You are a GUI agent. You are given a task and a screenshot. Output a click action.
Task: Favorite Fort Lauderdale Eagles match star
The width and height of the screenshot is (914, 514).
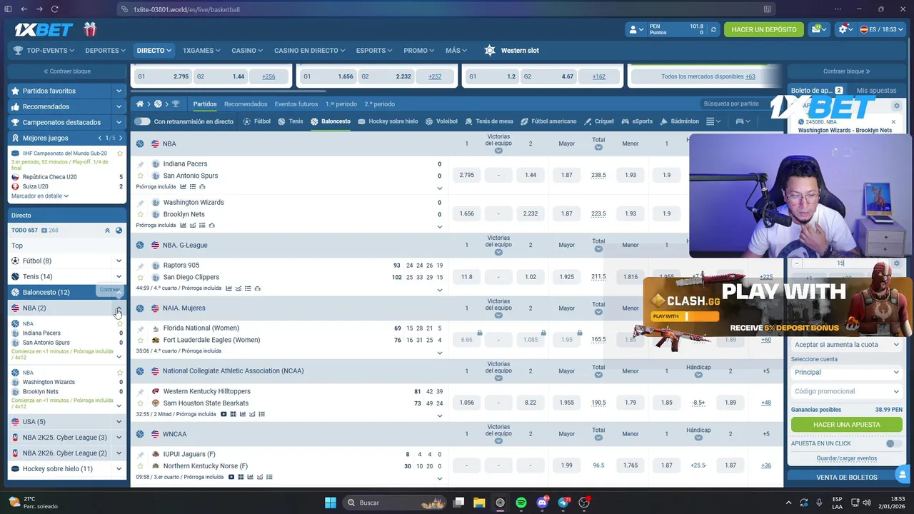[140, 340]
